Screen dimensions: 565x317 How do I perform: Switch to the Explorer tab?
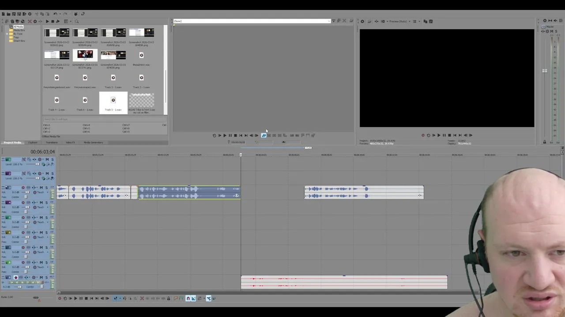[33, 142]
